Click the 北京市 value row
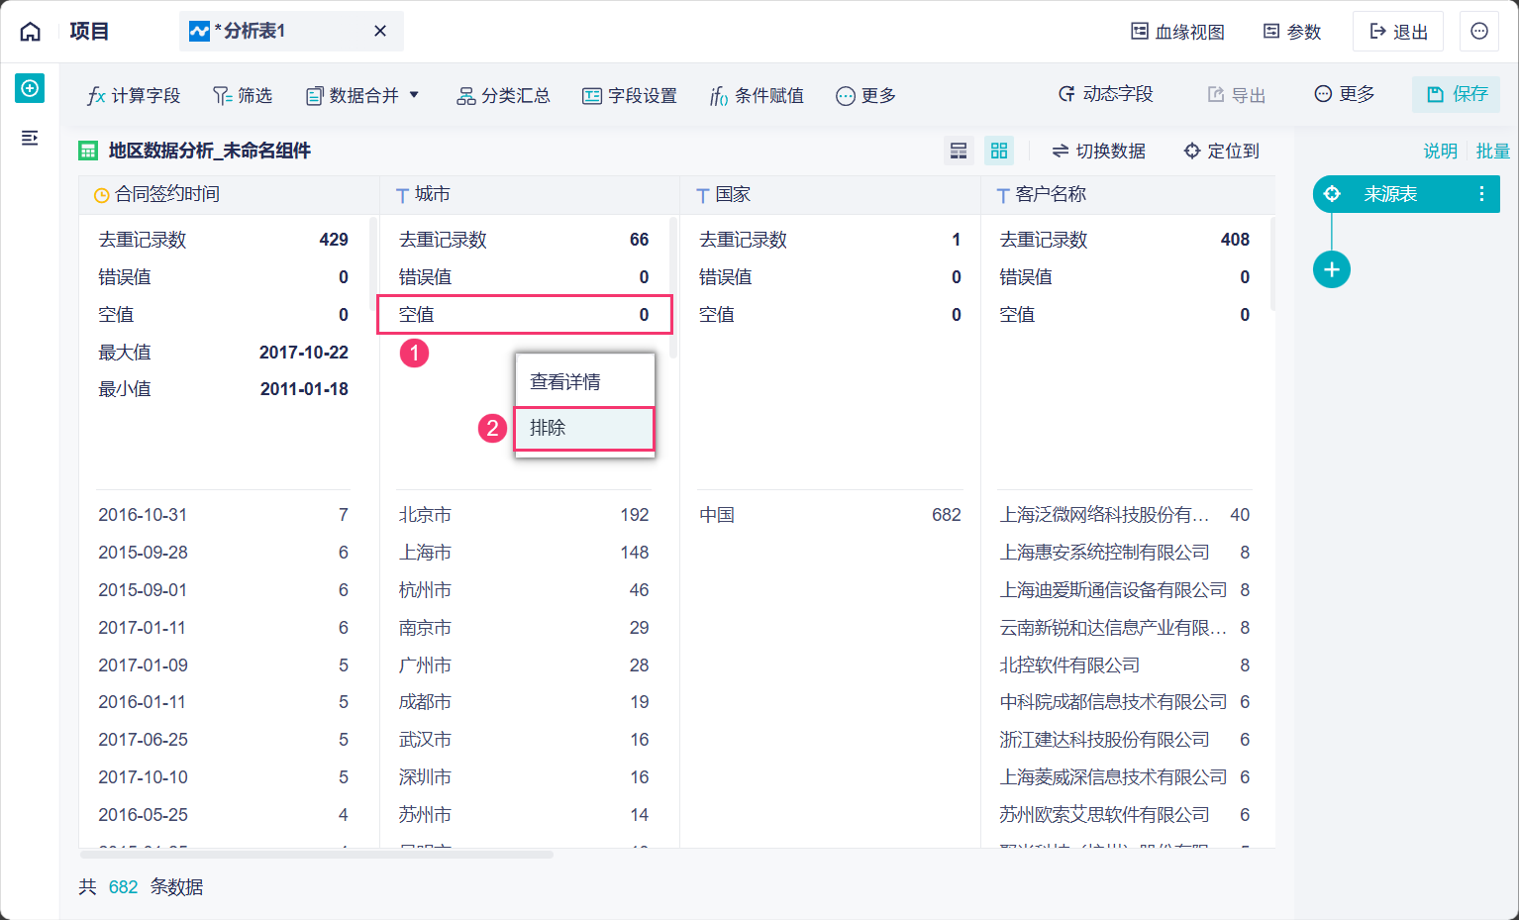Screen dimensions: 1519x920 tap(524, 515)
